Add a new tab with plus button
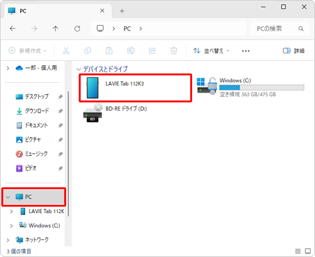 tap(122, 11)
